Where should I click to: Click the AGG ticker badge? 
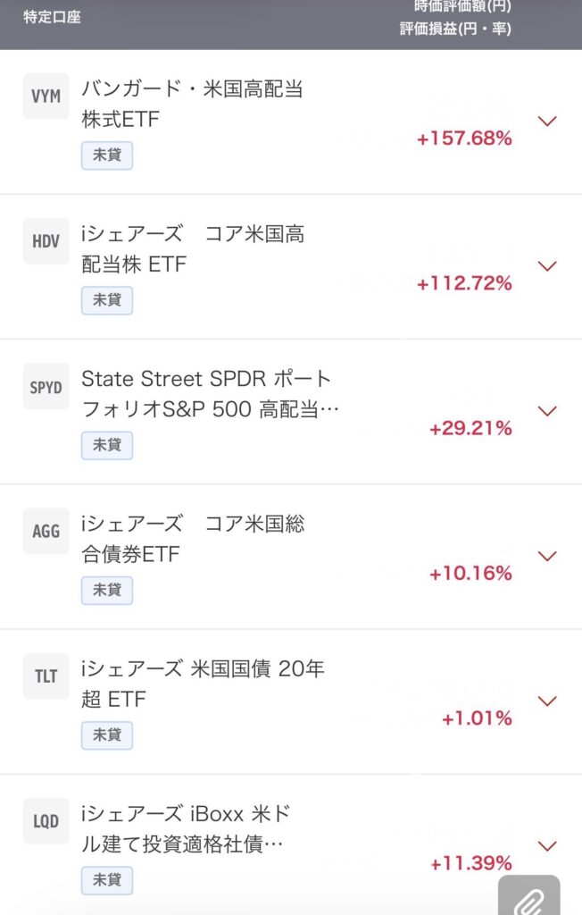click(x=46, y=532)
